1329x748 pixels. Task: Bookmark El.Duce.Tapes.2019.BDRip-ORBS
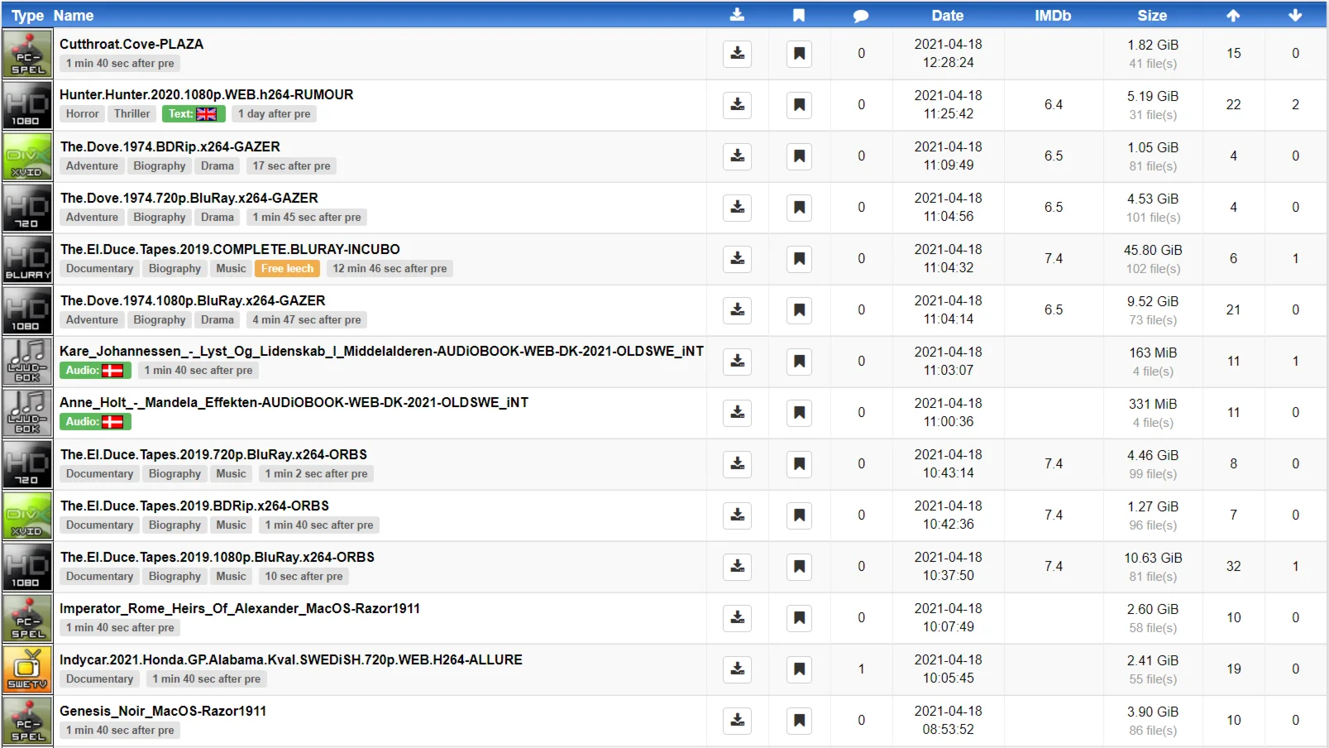click(799, 515)
